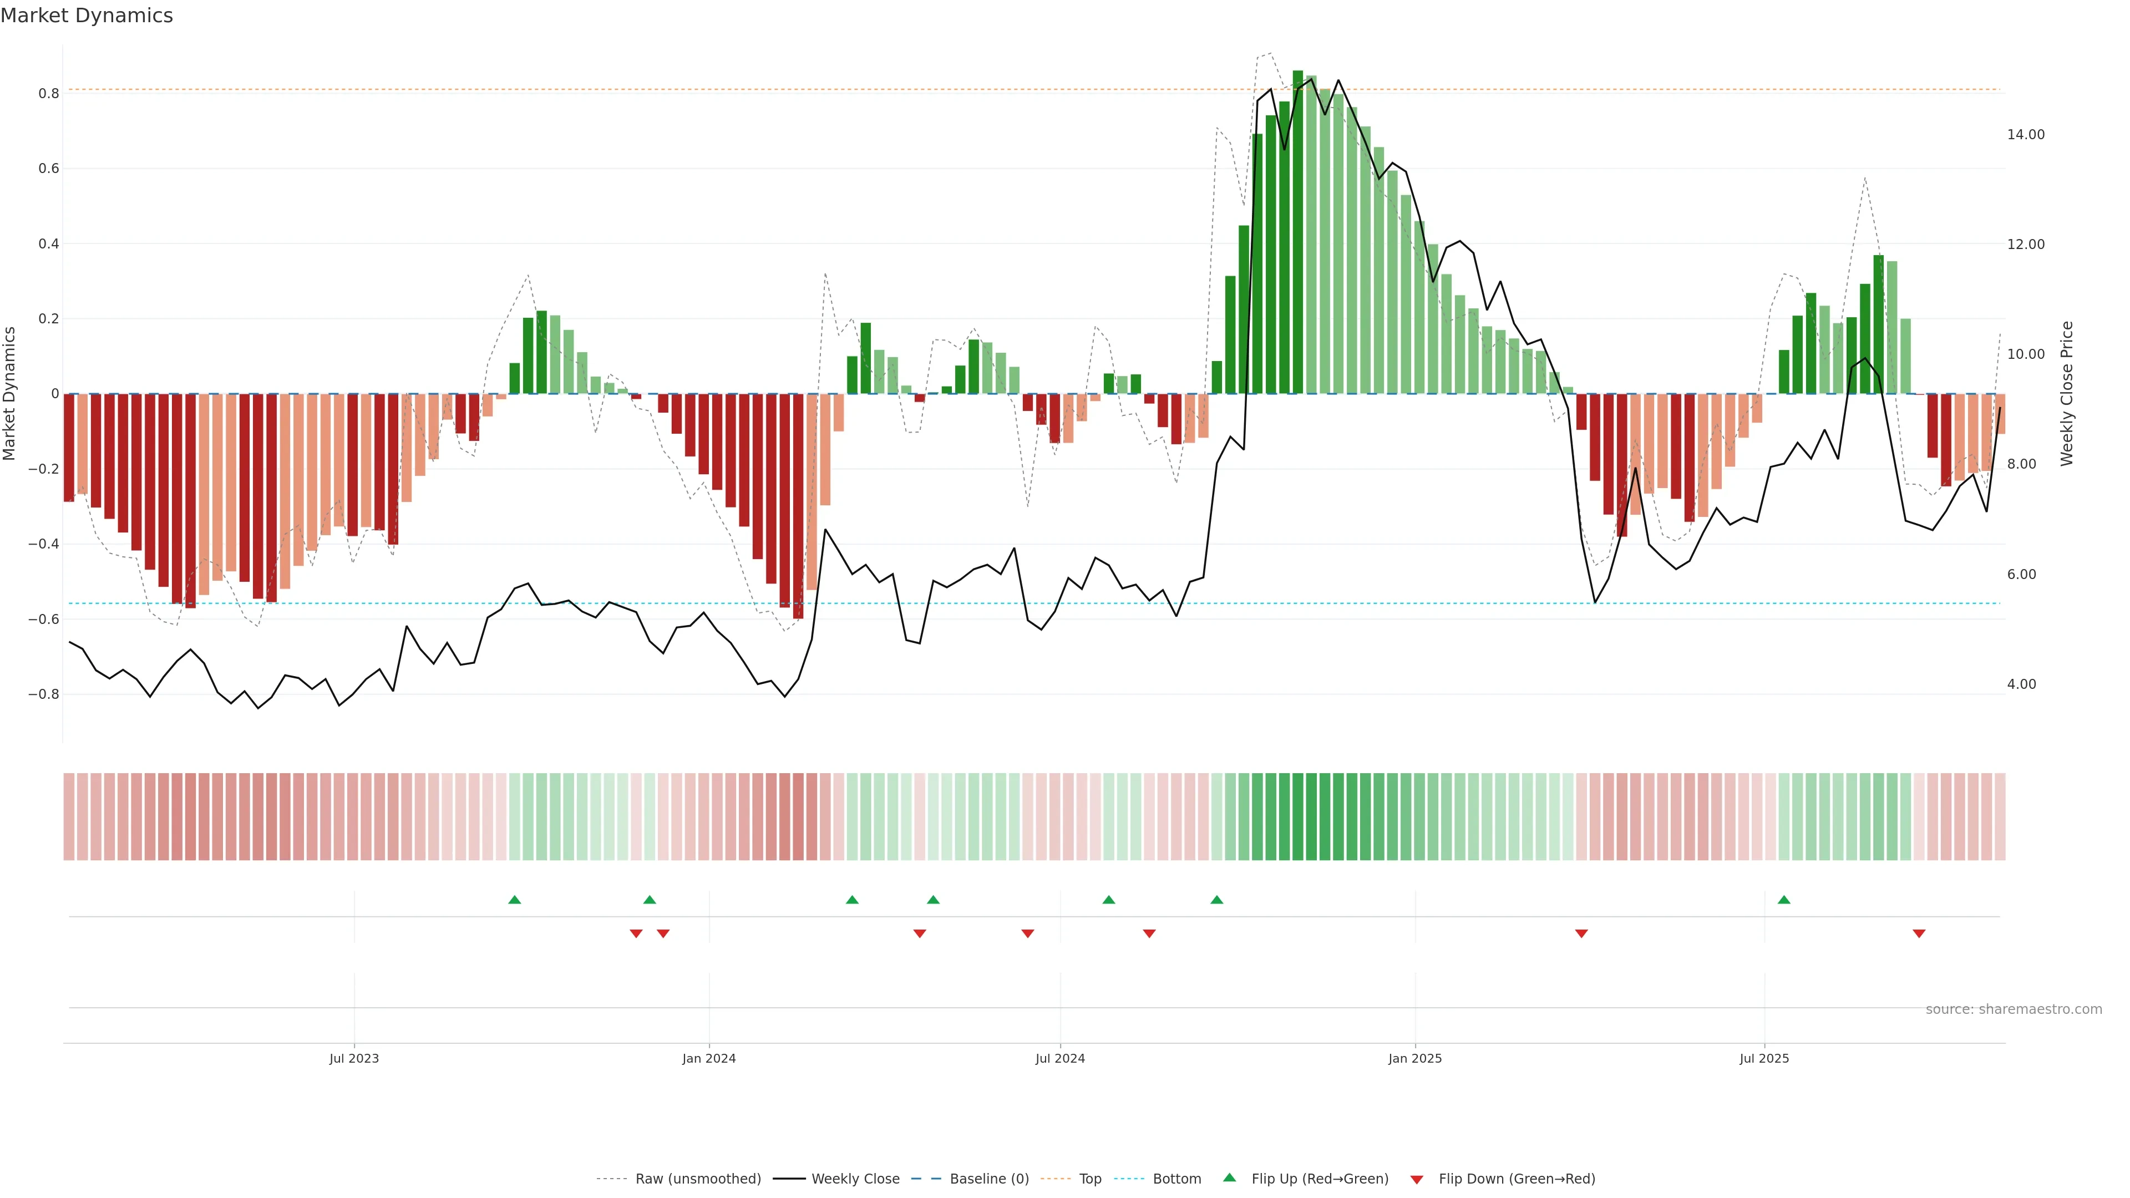Click the Jan 2024 x-axis label

click(x=709, y=1058)
